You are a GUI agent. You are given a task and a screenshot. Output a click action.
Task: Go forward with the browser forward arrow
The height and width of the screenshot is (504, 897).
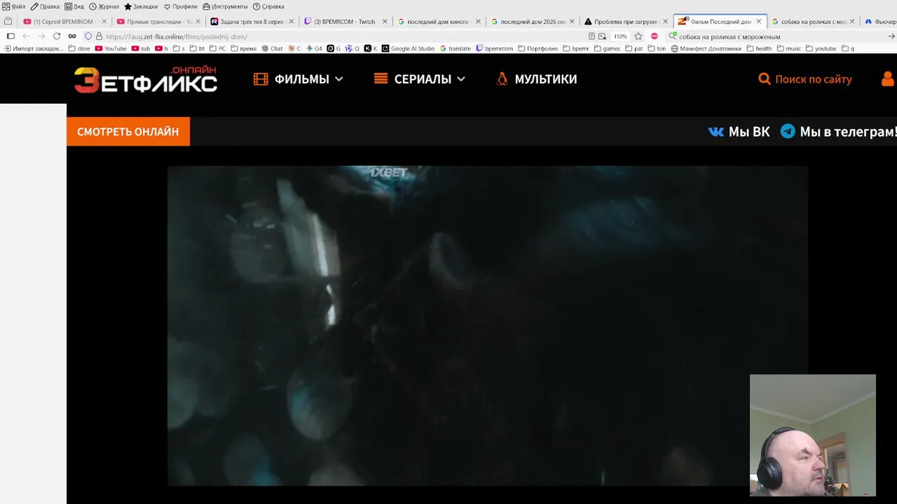tap(41, 36)
